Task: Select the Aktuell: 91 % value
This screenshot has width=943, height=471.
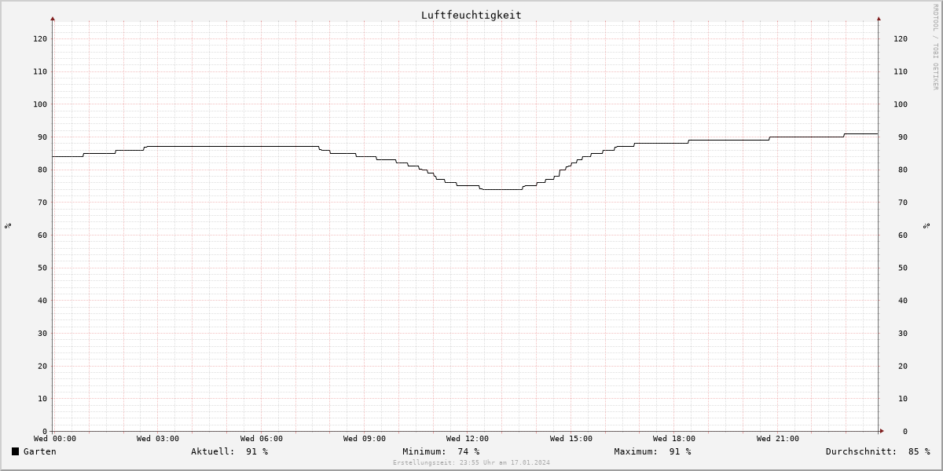Action: (x=229, y=451)
